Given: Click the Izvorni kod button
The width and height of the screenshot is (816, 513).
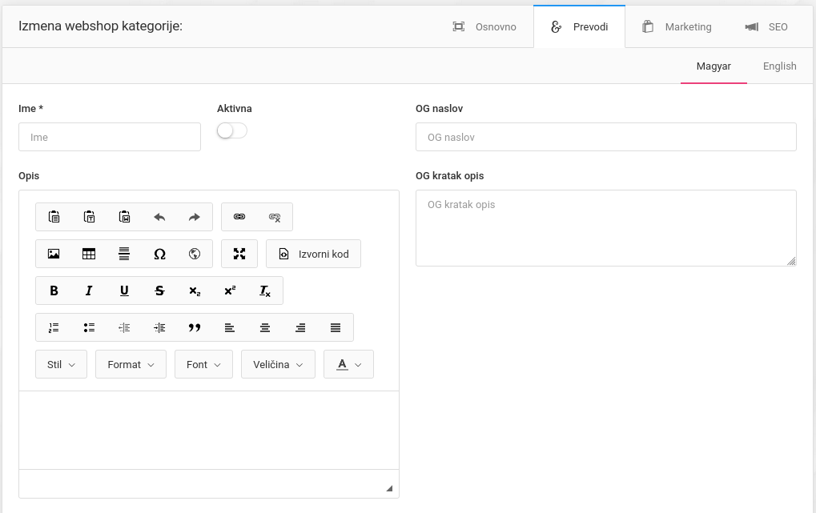Looking at the screenshot, I should click(x=314, y=254).
